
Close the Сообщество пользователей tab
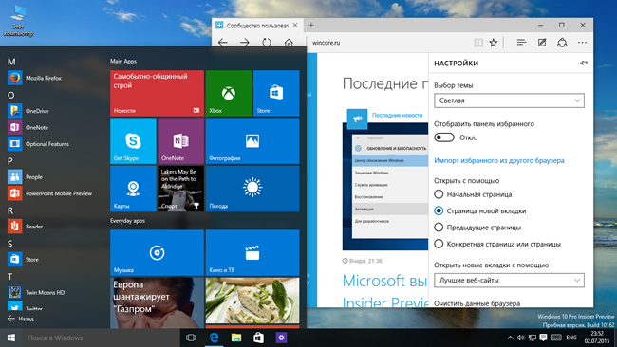(295, 26)
